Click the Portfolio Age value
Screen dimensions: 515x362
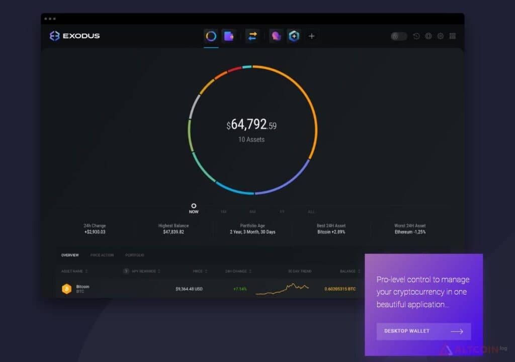click(252, 232)
